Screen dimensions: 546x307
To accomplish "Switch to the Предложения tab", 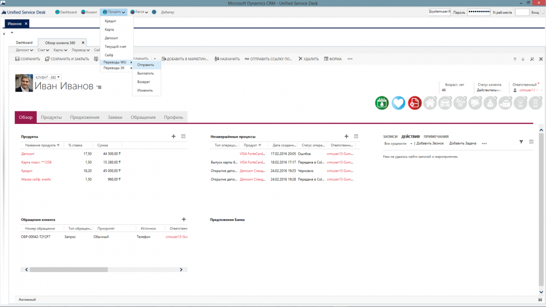I will click(x=84, y=117).
